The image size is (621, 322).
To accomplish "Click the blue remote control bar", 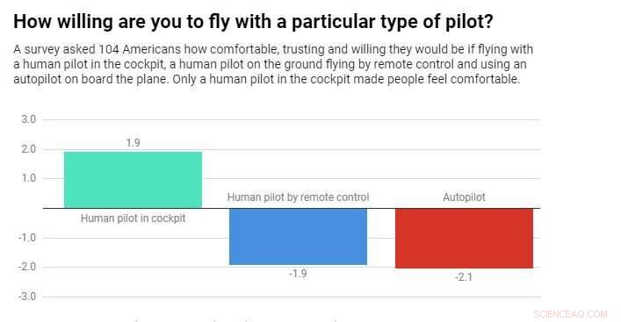I will coord(299,237).
